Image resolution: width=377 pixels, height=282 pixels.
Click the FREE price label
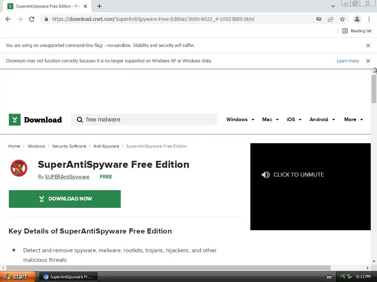pyautogui.click(x=106, y=177)
